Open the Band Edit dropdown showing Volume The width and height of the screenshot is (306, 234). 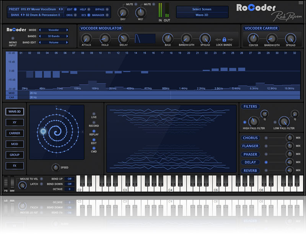tap(54, 43)
